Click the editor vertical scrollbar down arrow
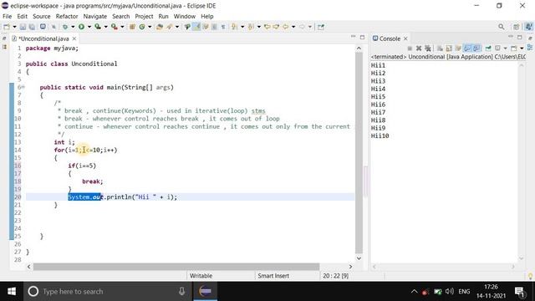535x301 pixels. click(x=359, y=258)
